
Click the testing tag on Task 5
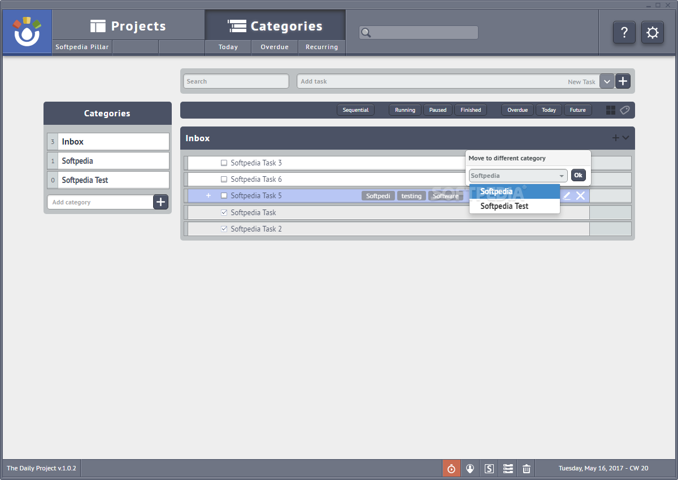[411, 196]
